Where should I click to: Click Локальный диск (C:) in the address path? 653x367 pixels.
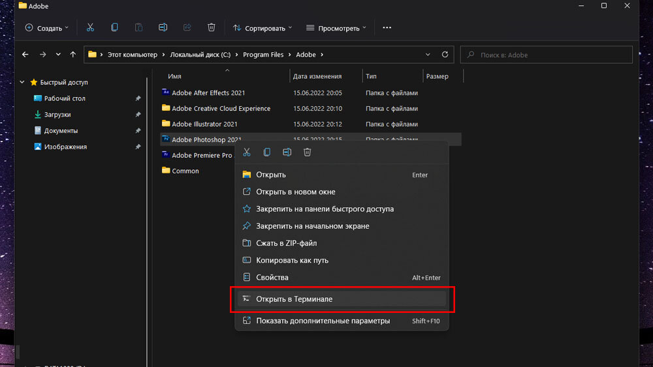(x=200, y=55)
